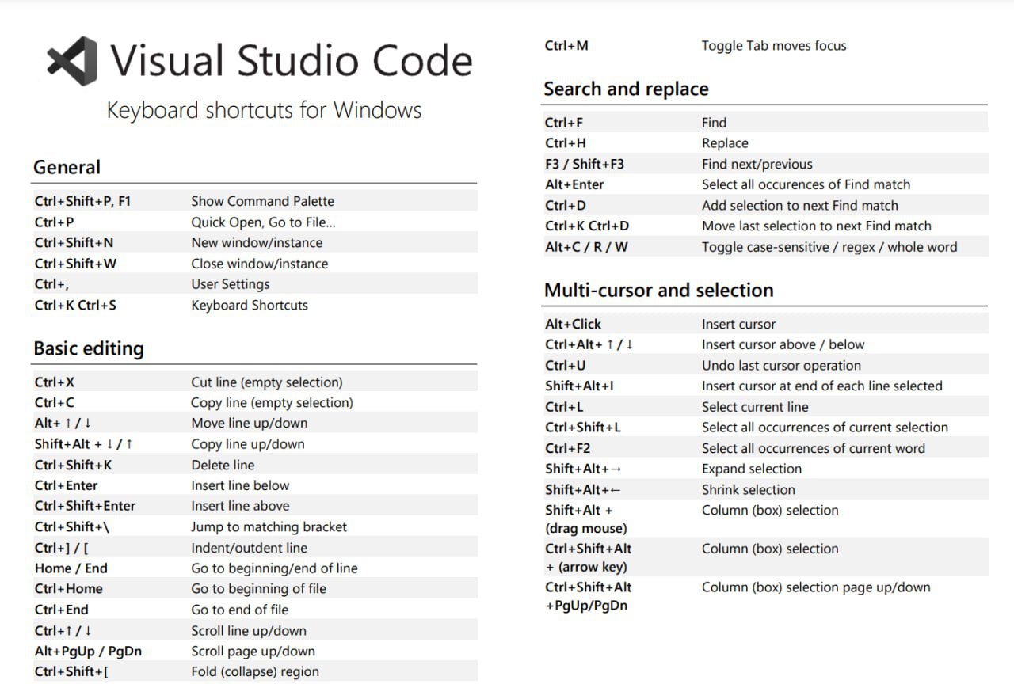Viewport: 1014px width, 684px height.
Task: Select the "General" section heading
Action: coord(67,168)
